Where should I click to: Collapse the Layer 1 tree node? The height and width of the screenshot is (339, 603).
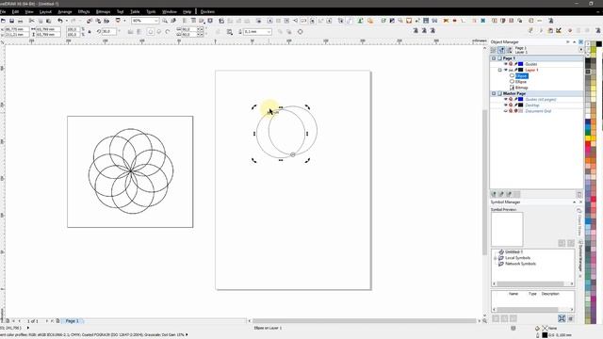[x=500, y=70]
